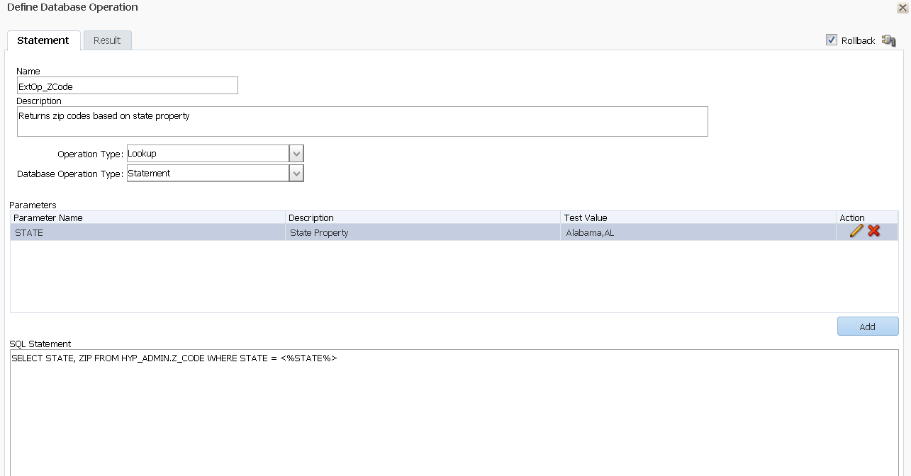This screenshot has width=911, height=476.
Task: Delete the STATE parameter with red X
Action: coord(873,232)
